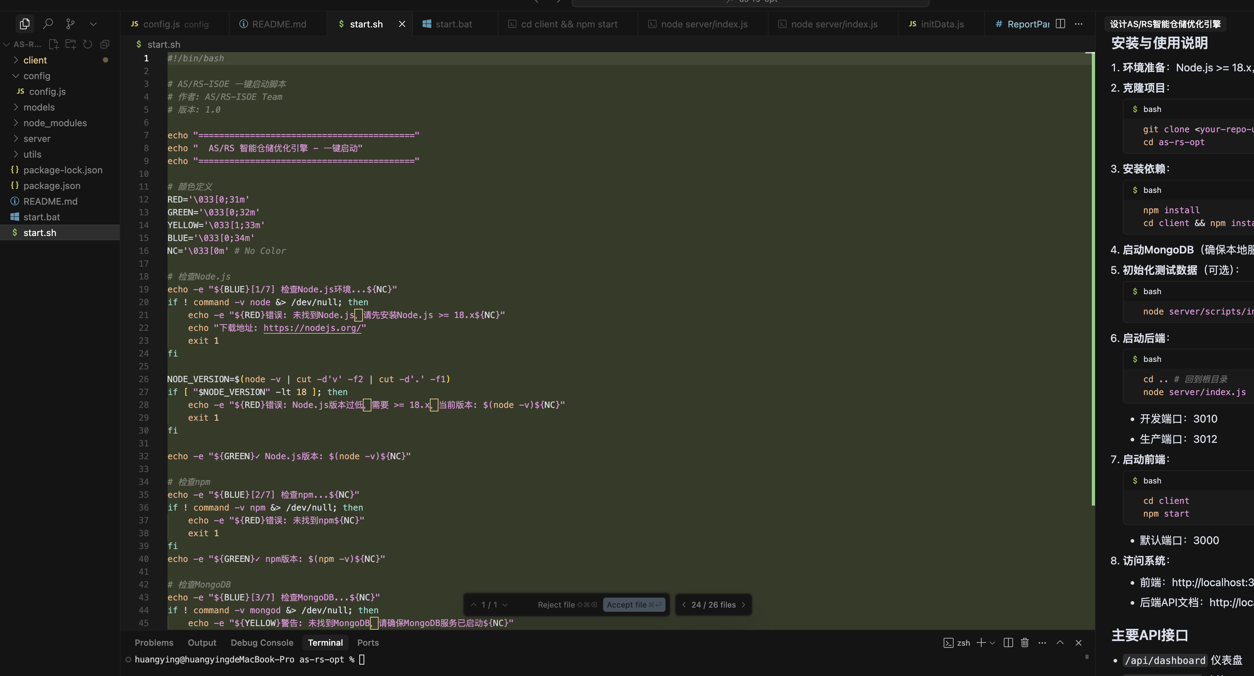
Task: Go to next change with down arrow
Action: (x=505, y=604)
